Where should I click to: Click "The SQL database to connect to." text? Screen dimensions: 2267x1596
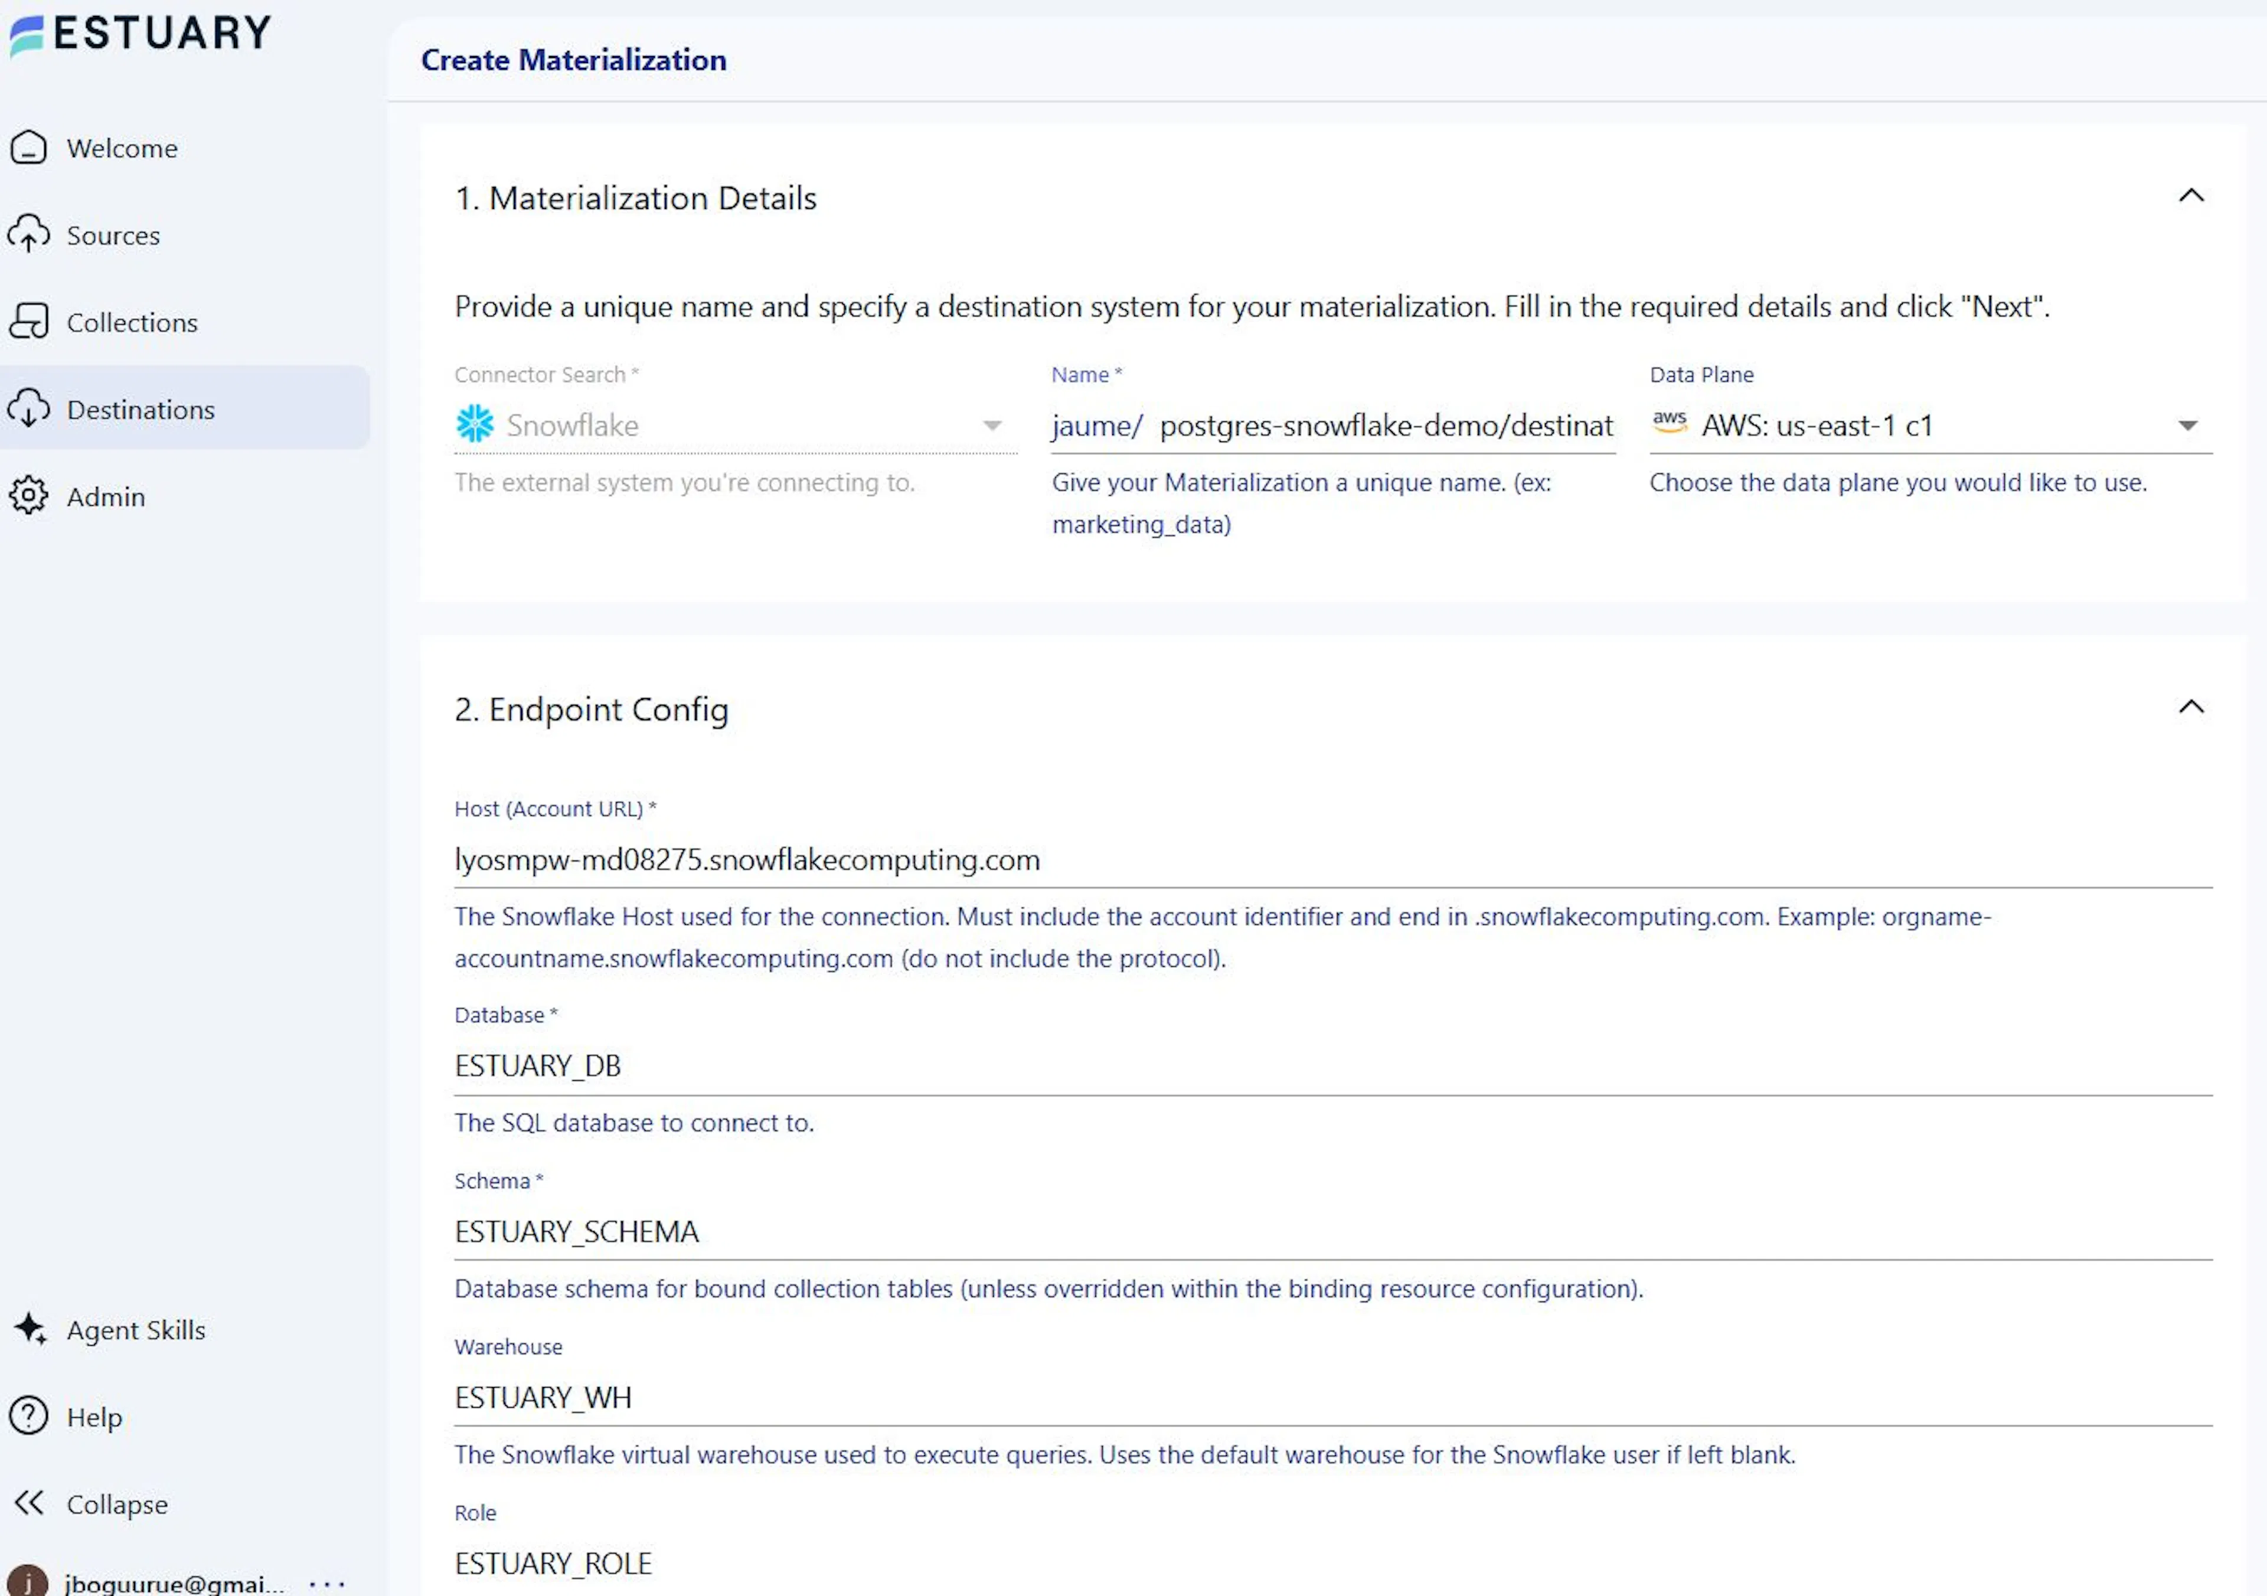click(634, 1123)
